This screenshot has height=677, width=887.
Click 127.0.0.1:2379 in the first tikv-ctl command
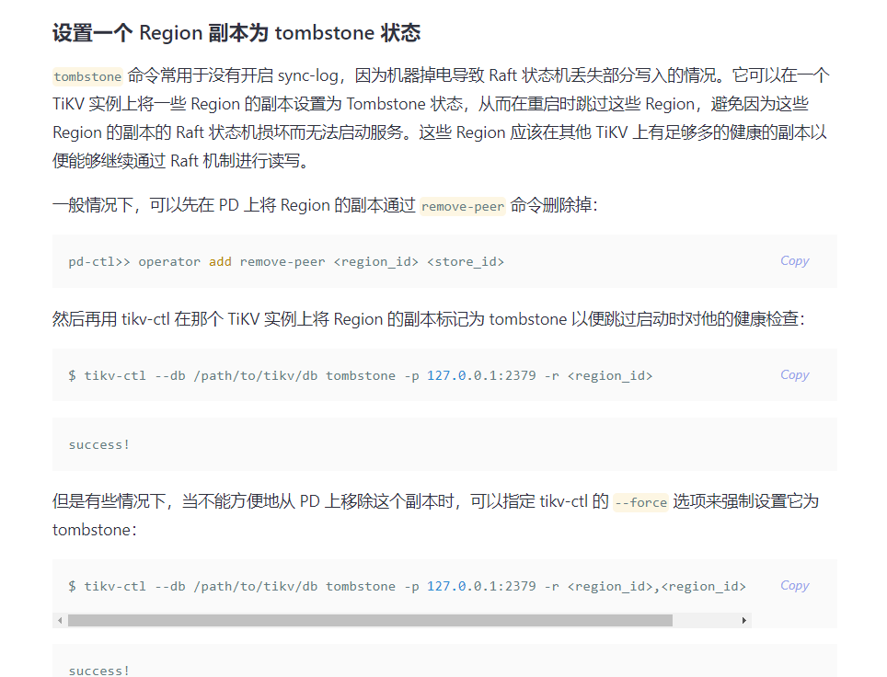point(481,376)
